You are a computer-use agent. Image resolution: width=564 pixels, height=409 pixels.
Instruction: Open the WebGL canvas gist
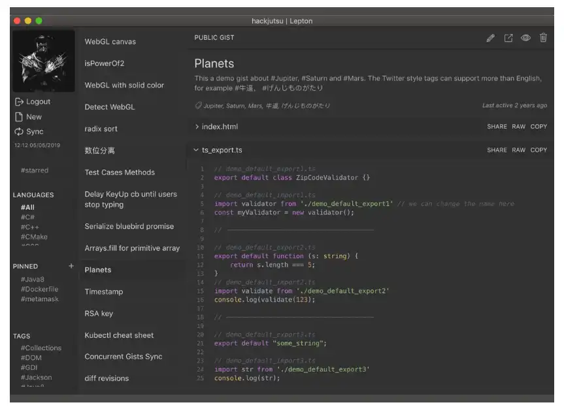coord(110,42)
